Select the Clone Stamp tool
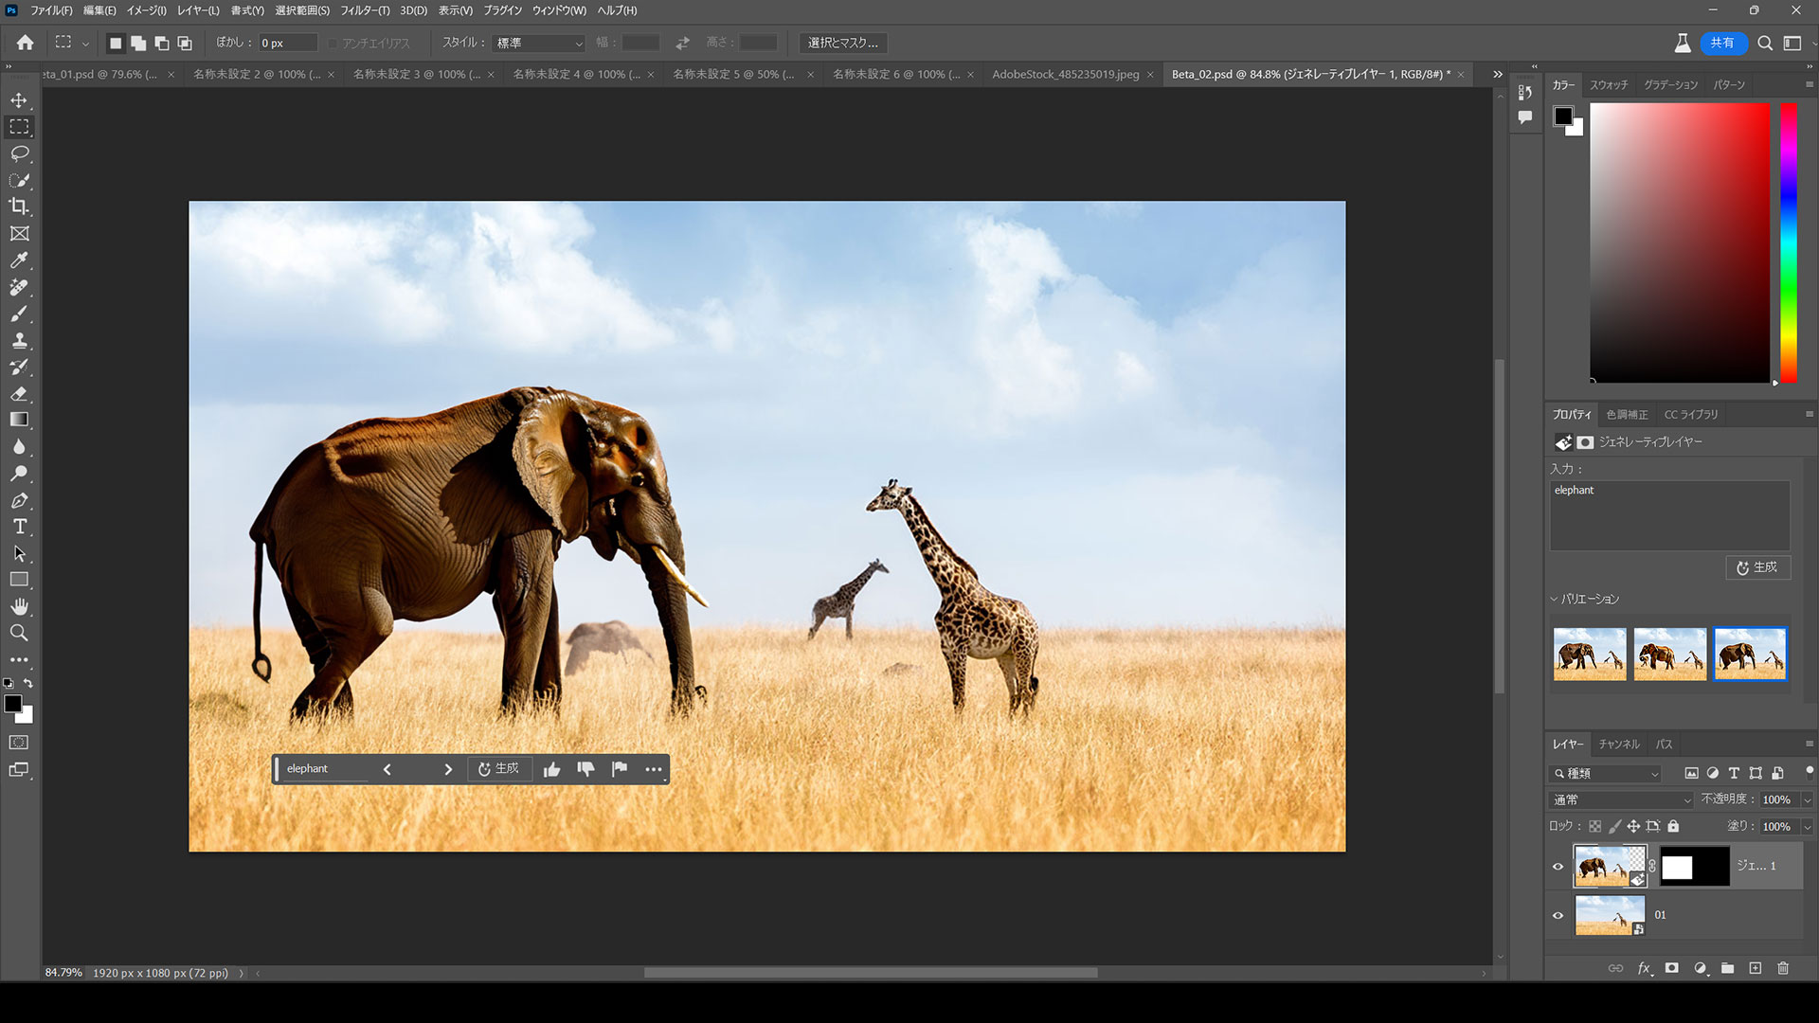The width and height of the screenshot is (1819, 1023). [x=19, y=341]
